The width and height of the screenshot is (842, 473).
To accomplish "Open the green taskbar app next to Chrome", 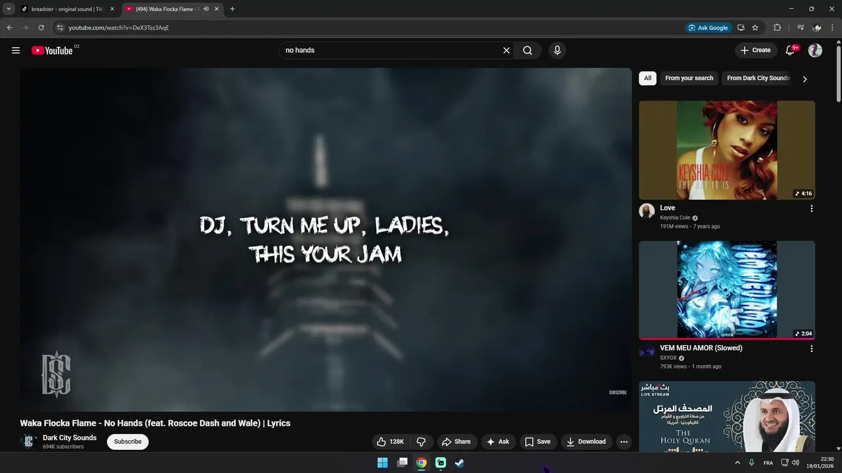I will point(441,462).
